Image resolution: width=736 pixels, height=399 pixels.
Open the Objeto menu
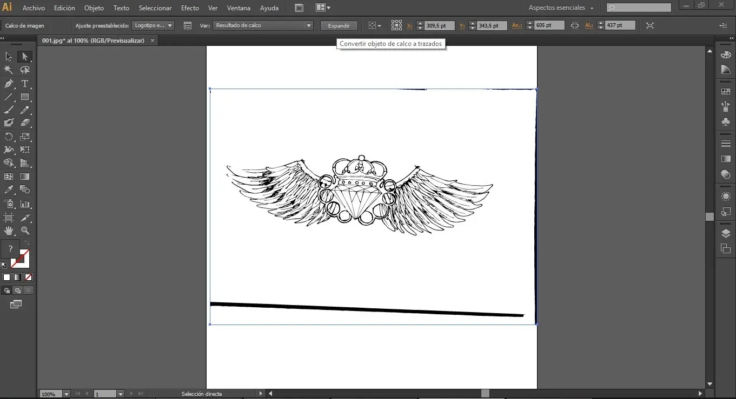coord(94,8)
